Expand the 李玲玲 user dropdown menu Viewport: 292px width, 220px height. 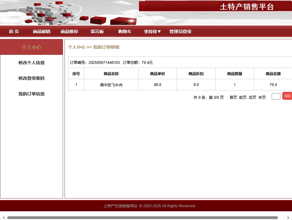coord(152,31)
